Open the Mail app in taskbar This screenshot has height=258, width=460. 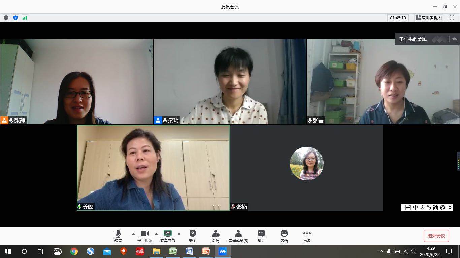107,251
